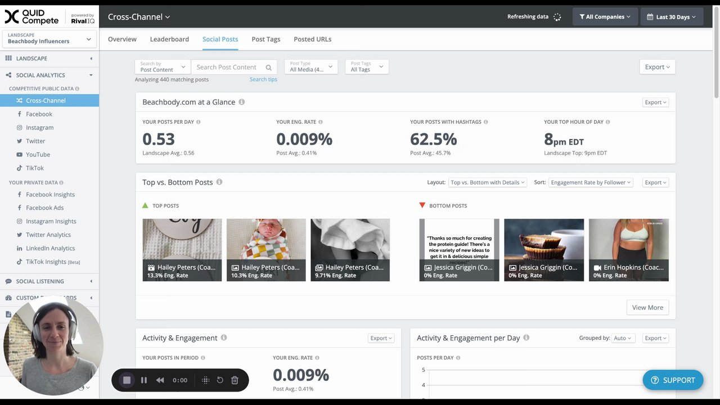Switch to the Post Tags tab

point(265,39)
